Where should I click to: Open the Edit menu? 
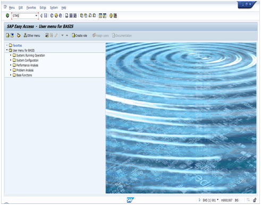21,7
